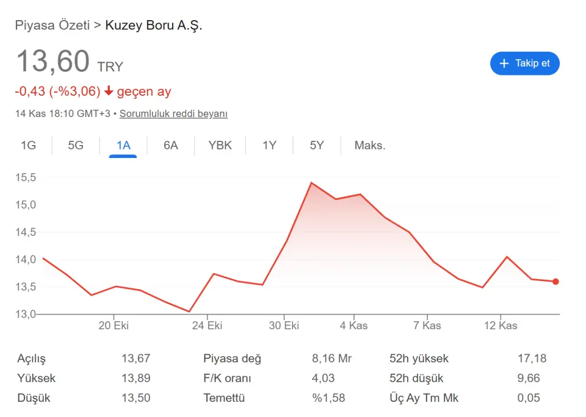Switch to 1G time range tab
Image resolution: width=586 pixels, height=417 pixels.
29,145
